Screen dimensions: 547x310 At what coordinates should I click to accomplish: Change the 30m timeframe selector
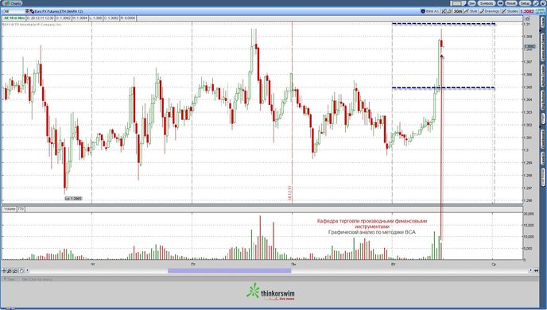[458, 11]
